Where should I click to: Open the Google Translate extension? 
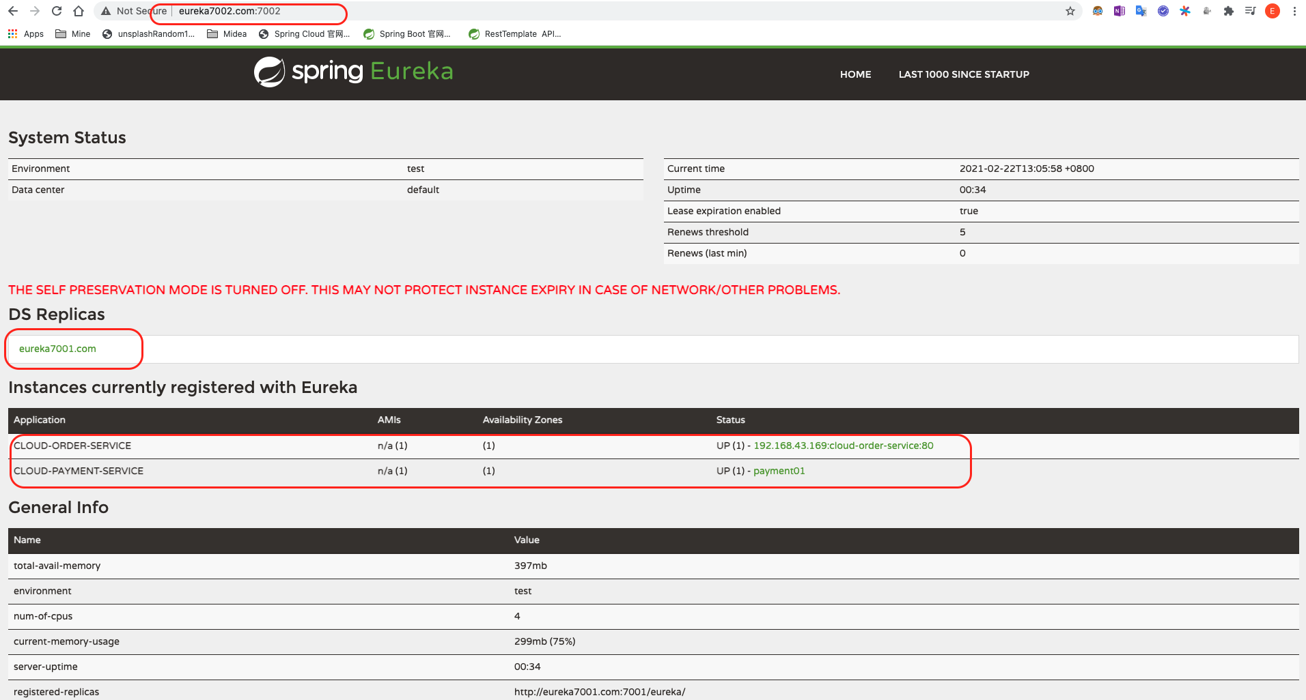click(1141, 11)
